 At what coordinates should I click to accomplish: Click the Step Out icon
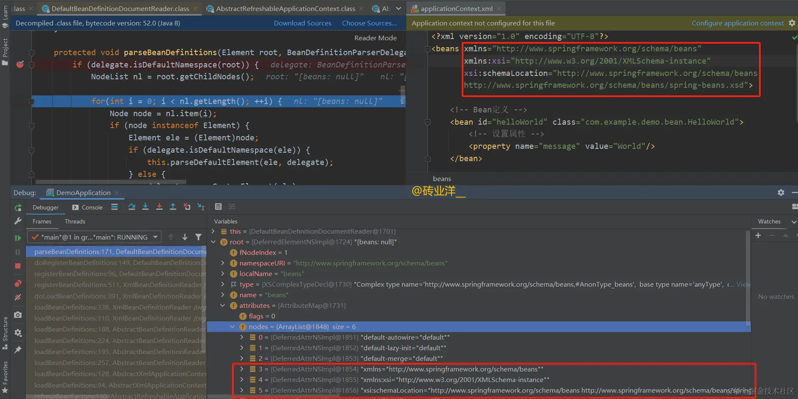[x=173, y=207]
